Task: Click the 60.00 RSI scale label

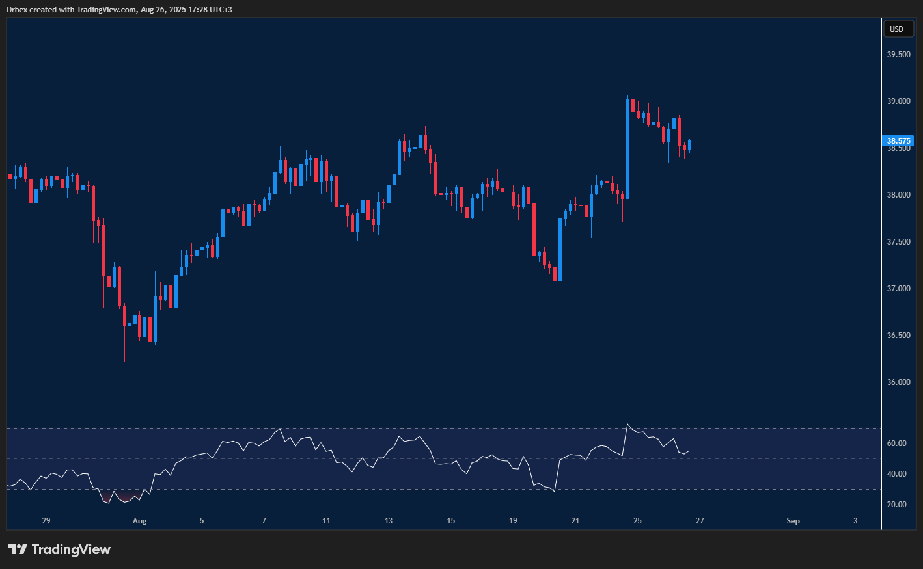Action: click(x=896, y=443)
